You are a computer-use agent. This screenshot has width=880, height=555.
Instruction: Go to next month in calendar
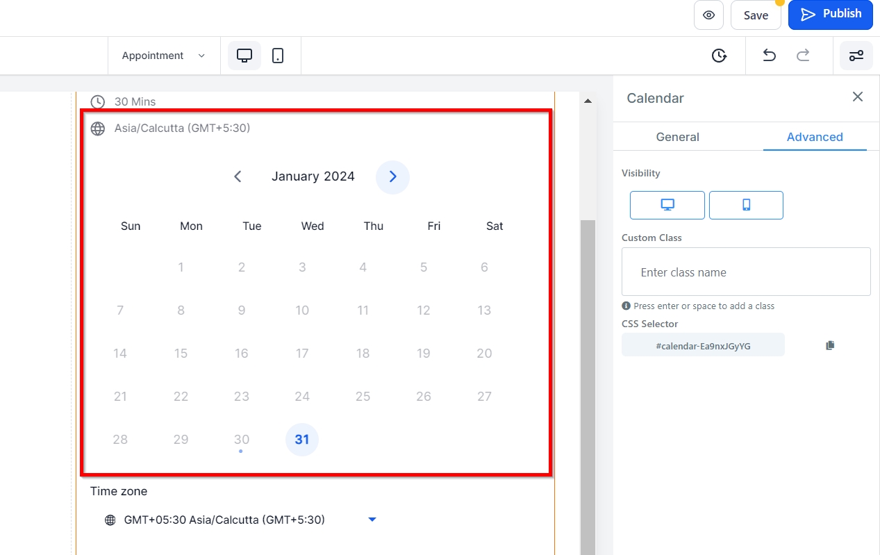pos(392,177)
